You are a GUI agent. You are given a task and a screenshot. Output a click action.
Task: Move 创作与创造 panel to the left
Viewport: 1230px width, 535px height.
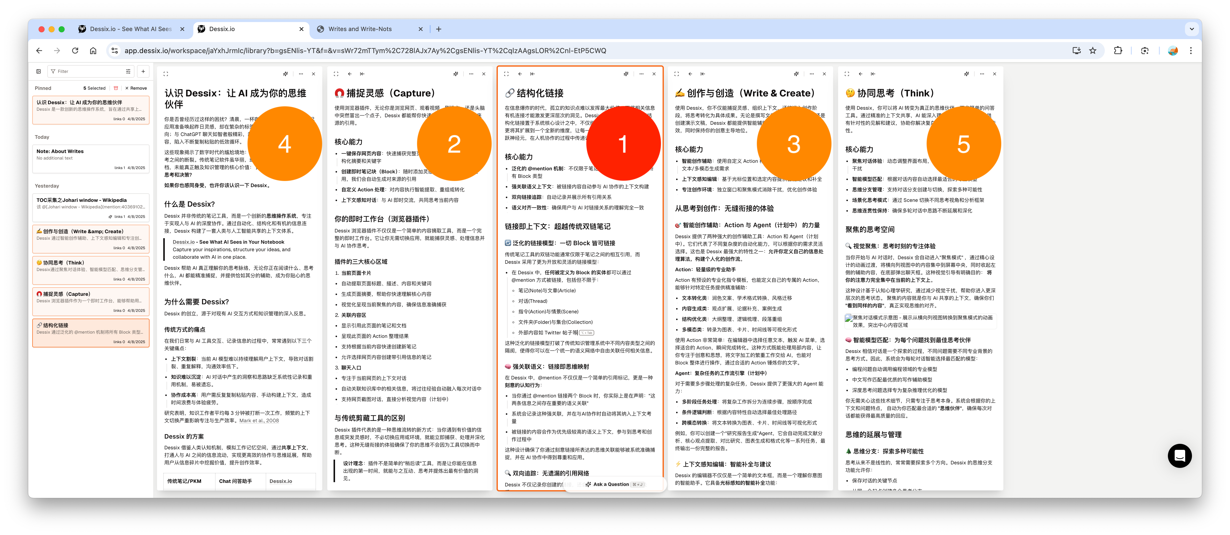(703, 74)
